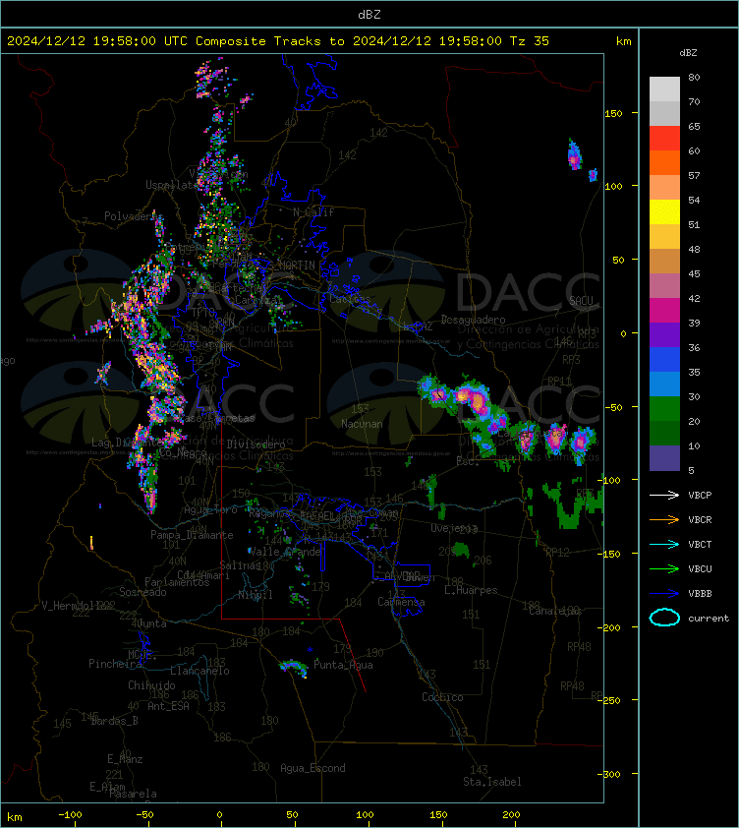Viewport: 739px width, 828px height.
Task: Click the 'Agua_Escond' map label
Action: click(313, 768)
